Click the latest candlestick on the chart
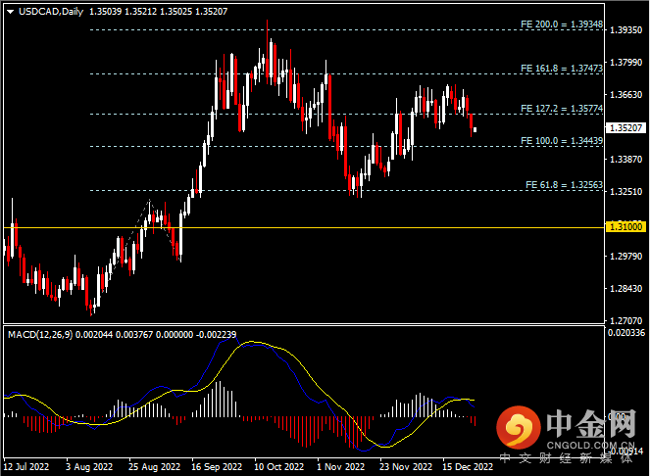 (475, 129)
